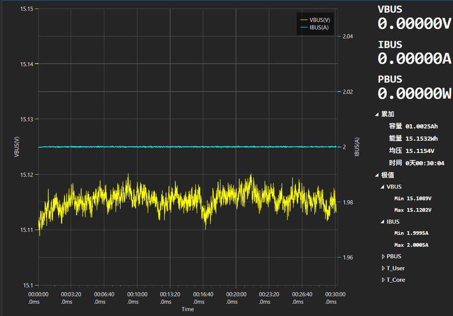Select IBUS Max 2.0005A row

411,245
